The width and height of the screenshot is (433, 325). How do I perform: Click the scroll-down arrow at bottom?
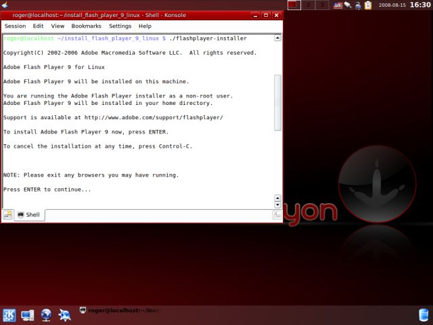277,204
